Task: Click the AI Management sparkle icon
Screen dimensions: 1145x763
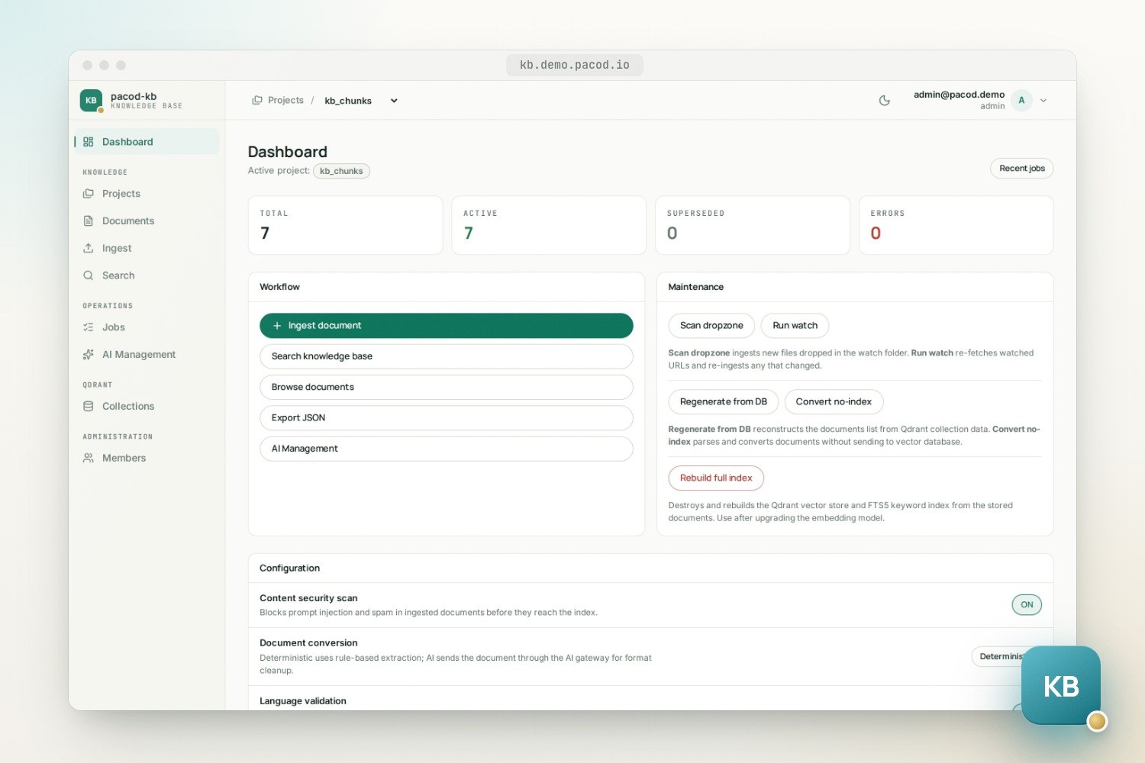Action: pos(89,355)
